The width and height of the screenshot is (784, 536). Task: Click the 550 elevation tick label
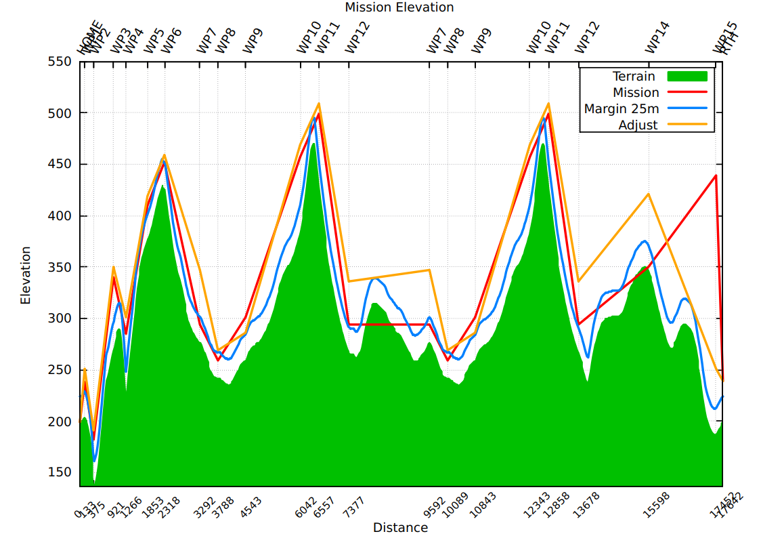point(60,62)
